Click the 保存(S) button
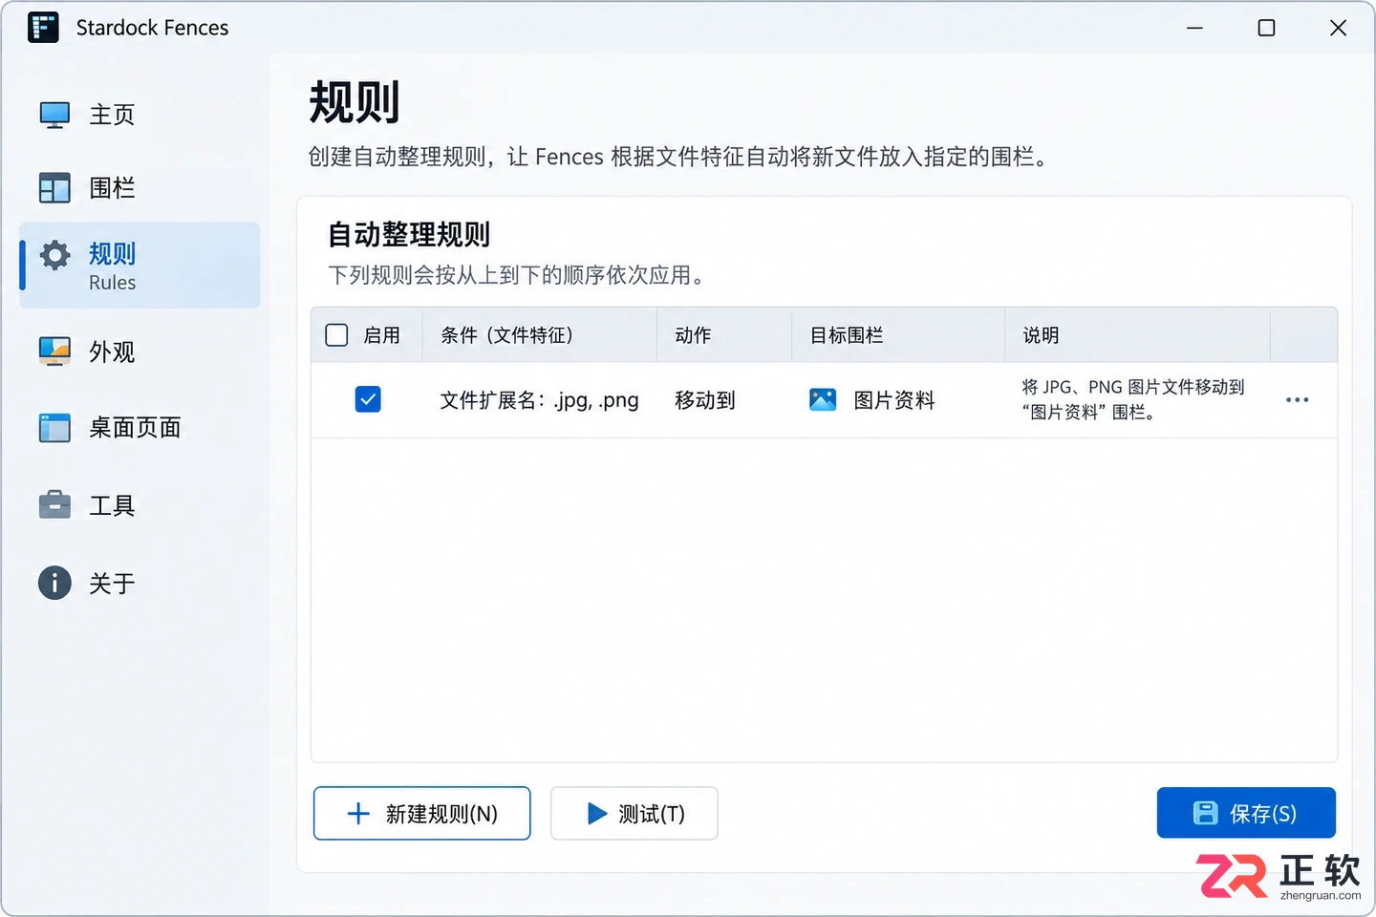This screenshot has width=1376, height=917. (1246, 813)
